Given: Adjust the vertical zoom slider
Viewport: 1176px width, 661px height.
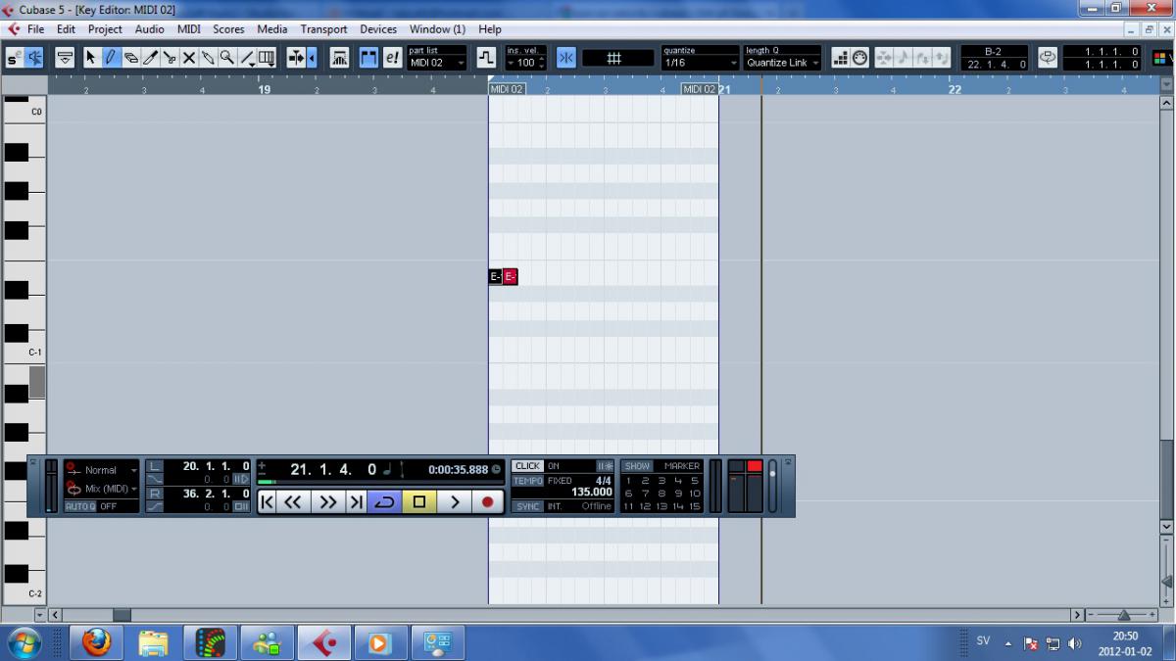Looking at the screenshot, I should [x=1166, y=582].
